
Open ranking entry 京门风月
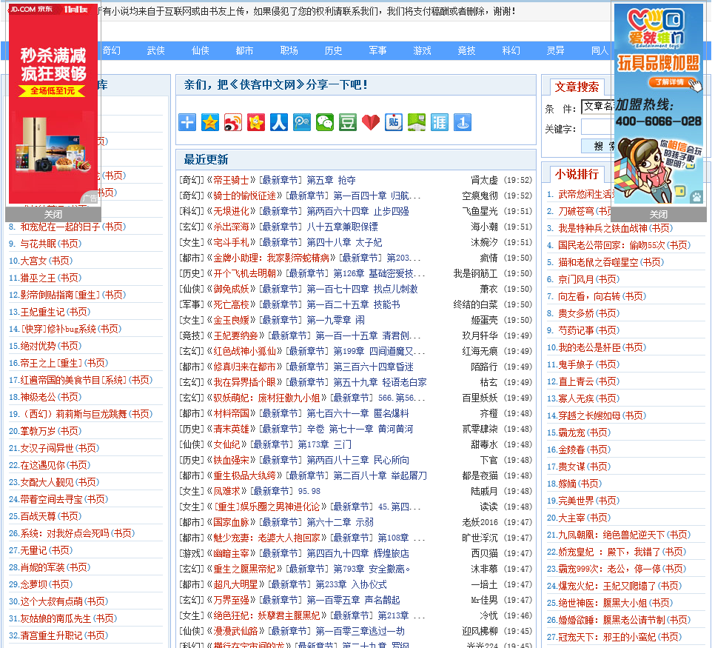point(576,279)
